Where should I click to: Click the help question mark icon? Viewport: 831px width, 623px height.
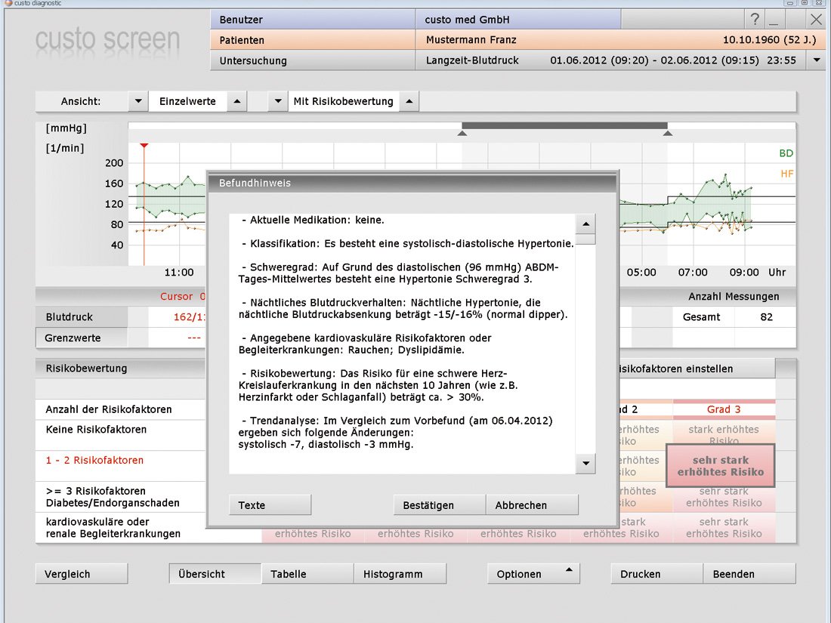pyautogui.click(x=755, y=20)
